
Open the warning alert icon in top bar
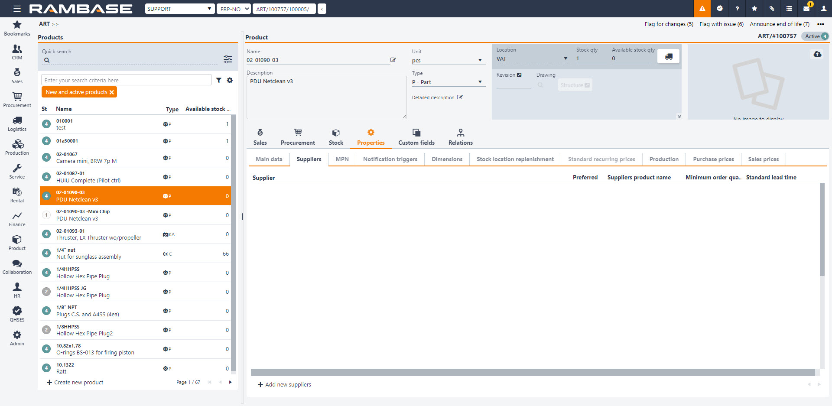coord(702,9)
